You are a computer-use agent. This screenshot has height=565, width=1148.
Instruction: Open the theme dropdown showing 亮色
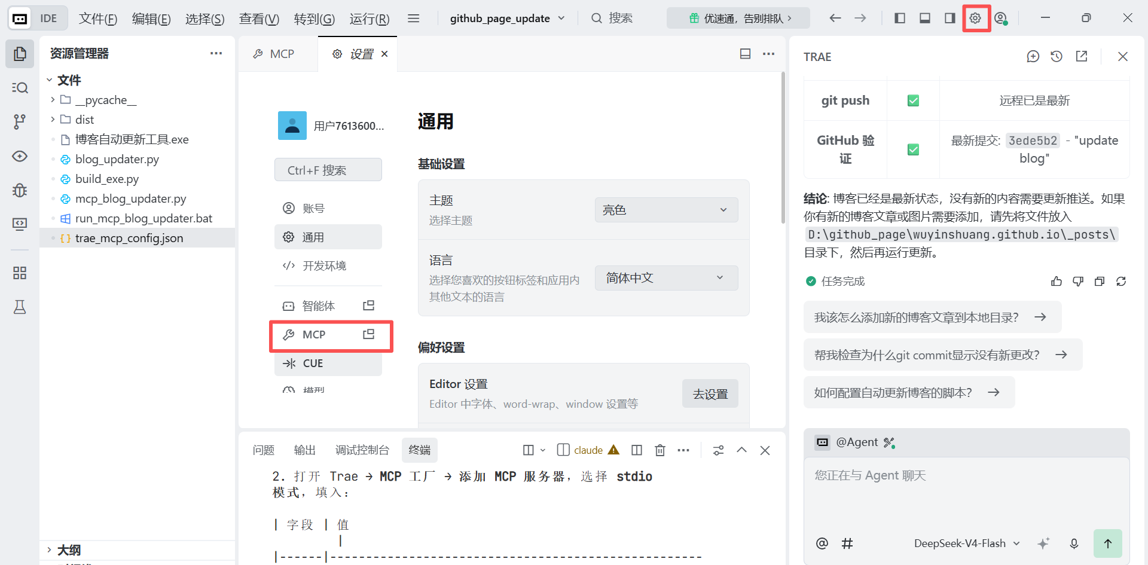click(666, 210)
